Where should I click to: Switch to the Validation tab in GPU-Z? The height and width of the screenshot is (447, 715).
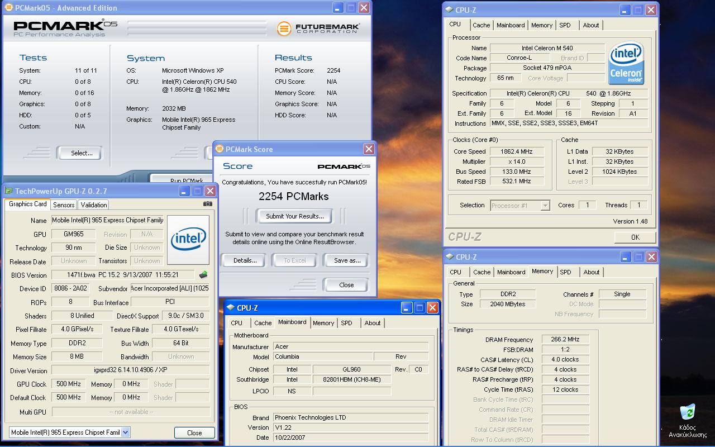[x=93, y=205]
